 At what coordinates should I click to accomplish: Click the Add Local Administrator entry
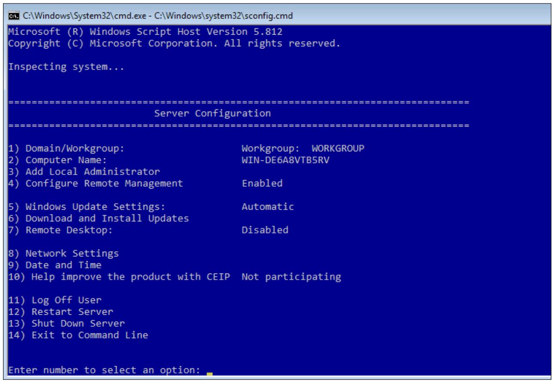tap(84, 172)
